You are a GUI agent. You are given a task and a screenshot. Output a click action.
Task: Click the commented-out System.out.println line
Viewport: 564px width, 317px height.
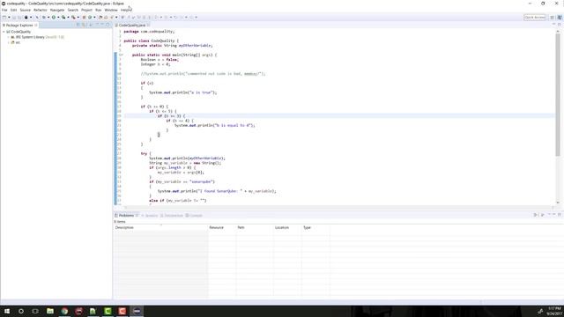click(x=204, y=74)
